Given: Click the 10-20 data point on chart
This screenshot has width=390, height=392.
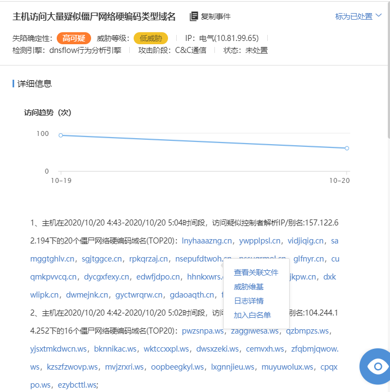Looking at the screenshot, I should (347, 148).
